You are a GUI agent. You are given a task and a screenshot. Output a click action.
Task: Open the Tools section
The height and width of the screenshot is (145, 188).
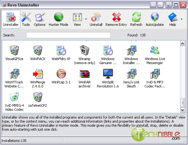click(x=26, y=19)
